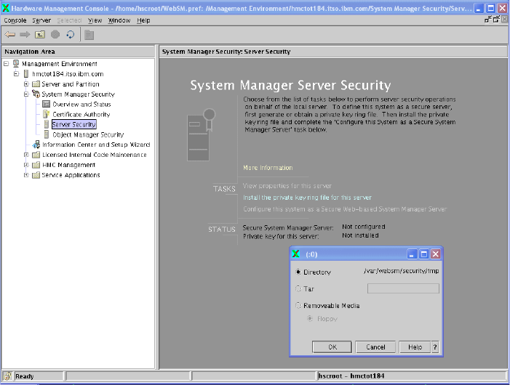This screenshot has width=510, height=385.
Task: Select Object Manager Security tree item
Action: pos(88,134)
